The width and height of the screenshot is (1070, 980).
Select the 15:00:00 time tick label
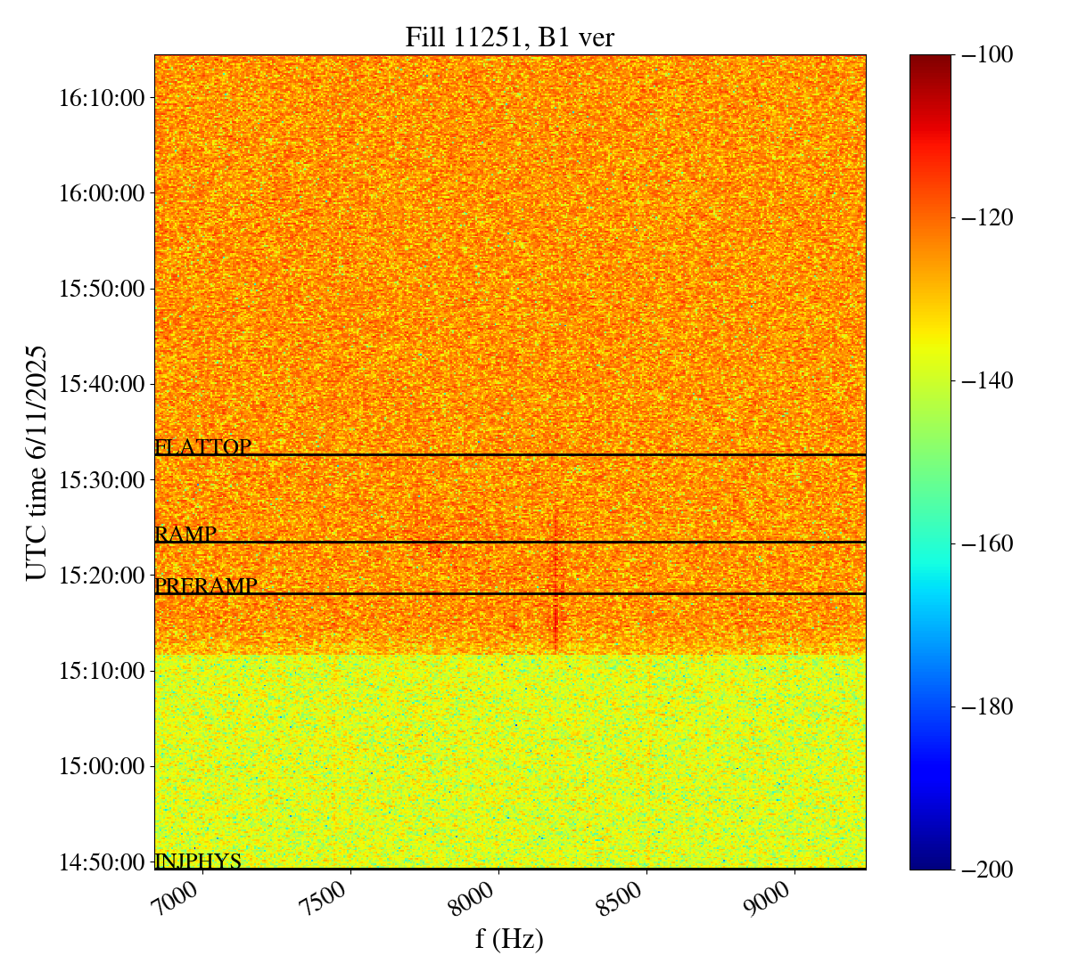tap(102, 766)
